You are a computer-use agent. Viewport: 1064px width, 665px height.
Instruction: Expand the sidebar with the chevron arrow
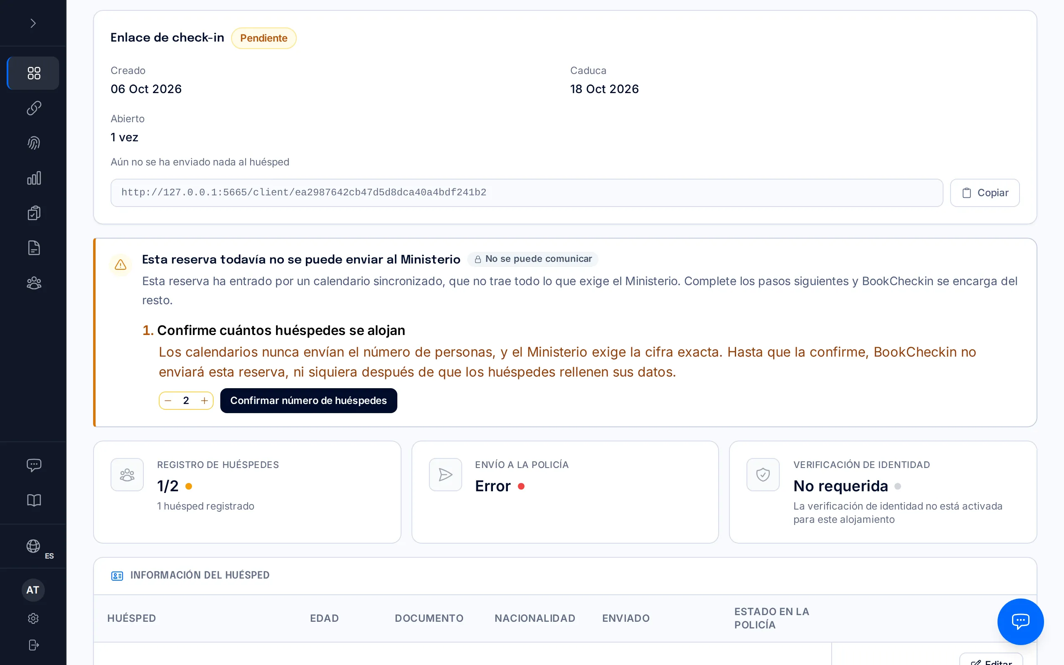click(33, 23)
